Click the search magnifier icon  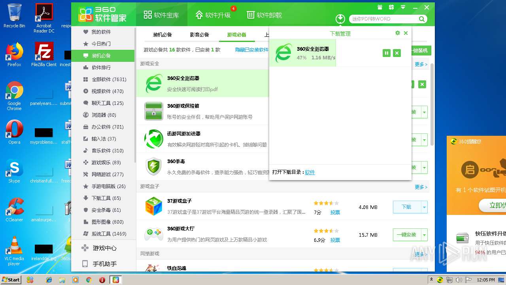tap(422, 19)
